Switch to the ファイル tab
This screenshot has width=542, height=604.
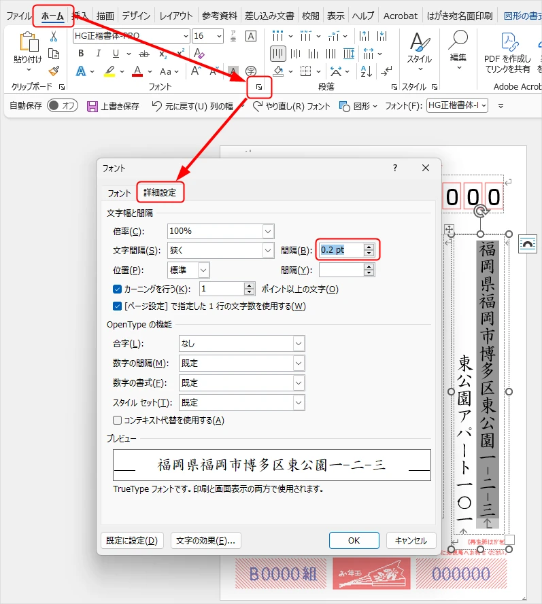click(18, 16)
